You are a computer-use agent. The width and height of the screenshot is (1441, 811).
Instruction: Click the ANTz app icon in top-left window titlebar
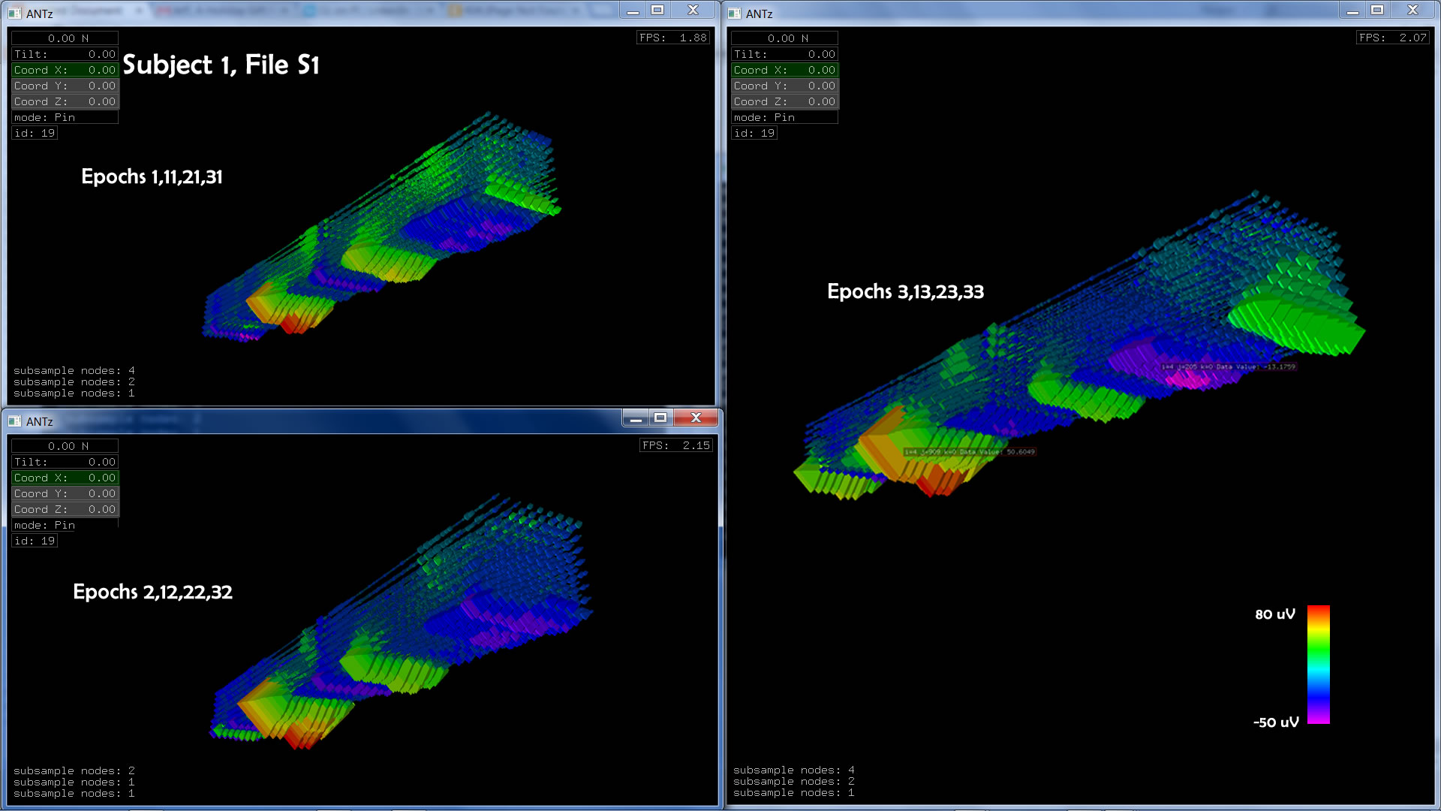14,14
